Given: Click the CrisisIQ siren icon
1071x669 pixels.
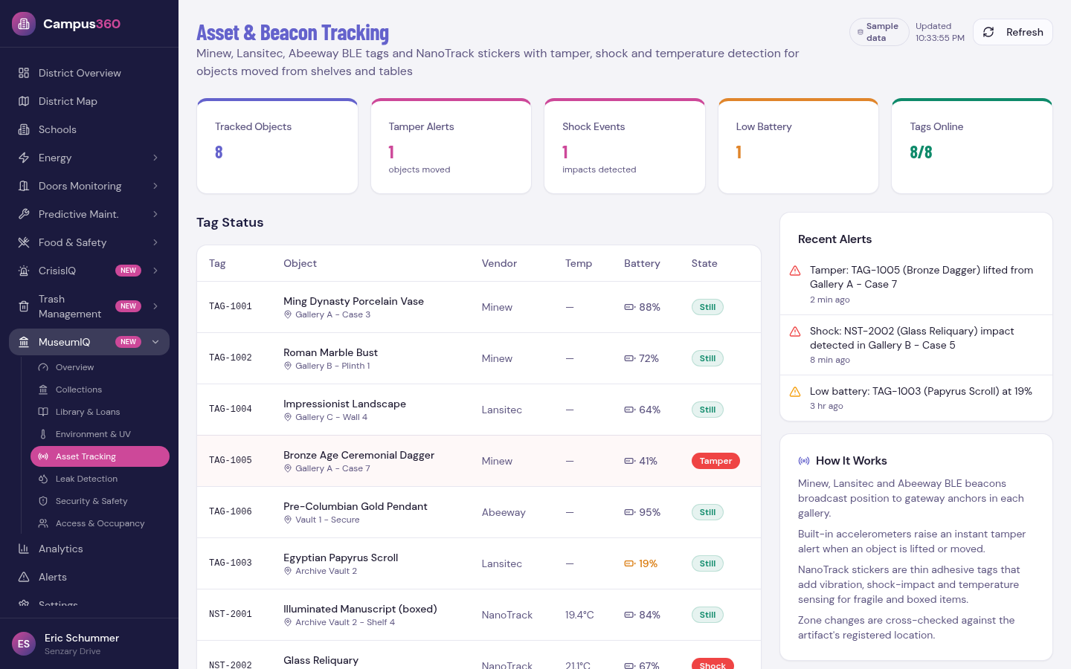Looking at the screenshot, I should pyautogui.click(x=24, y=271).
